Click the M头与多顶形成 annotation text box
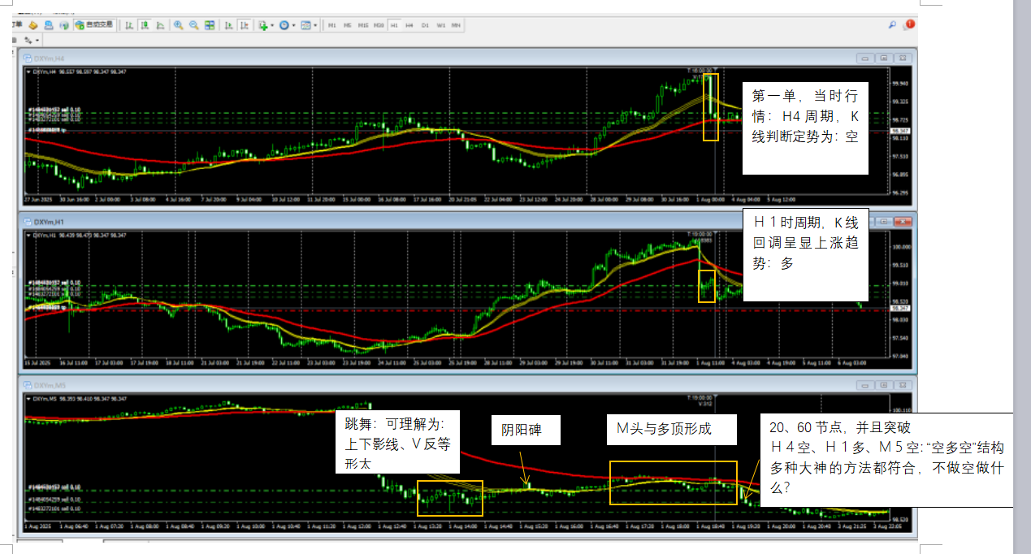Image resolution: width=1031 pixels, height=554 pixels. (672, 429)
